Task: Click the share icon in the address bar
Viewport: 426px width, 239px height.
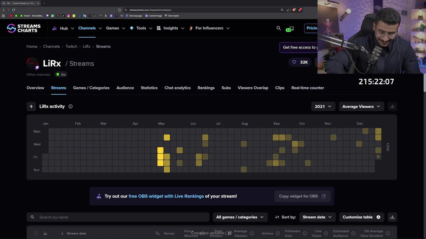Action: point(288,10)
